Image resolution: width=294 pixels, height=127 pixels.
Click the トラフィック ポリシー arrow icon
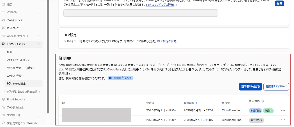click(3, 44)
